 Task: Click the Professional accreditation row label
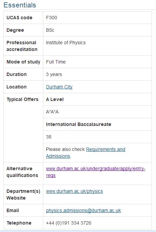(22, 46)
